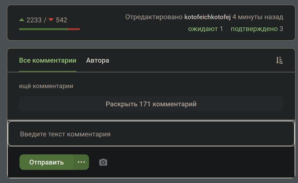Switch to the Автора tab
Screen dimensions: 298x183
coord(97,60)
